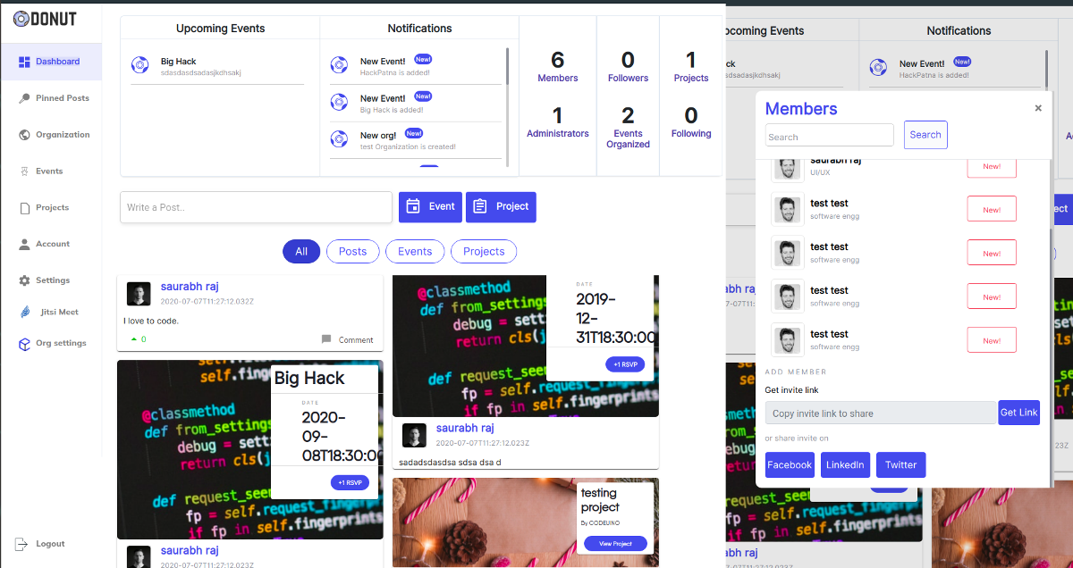The width and height of the screenshot is (1073, 568).
Task: Open the 0 Followers stat
Action: (628, 66)
